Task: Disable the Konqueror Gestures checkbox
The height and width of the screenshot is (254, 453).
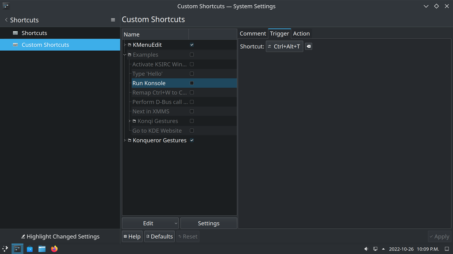Action: coord(192,140)
